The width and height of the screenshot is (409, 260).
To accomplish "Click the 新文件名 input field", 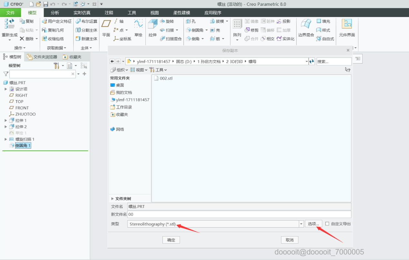I will coord(239,214).
